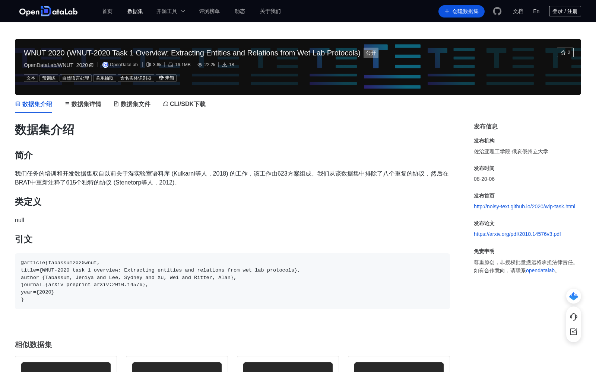Click the 18 downloads icon

[225, 65]
